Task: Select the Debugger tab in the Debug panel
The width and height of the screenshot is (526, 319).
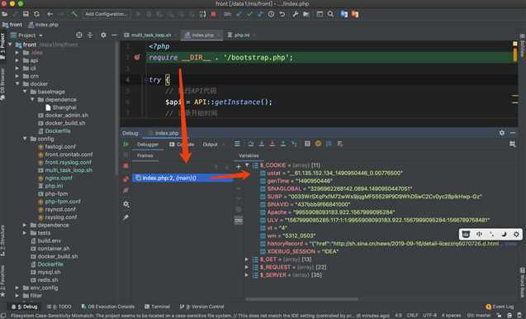Action: [x=148, y=145]
